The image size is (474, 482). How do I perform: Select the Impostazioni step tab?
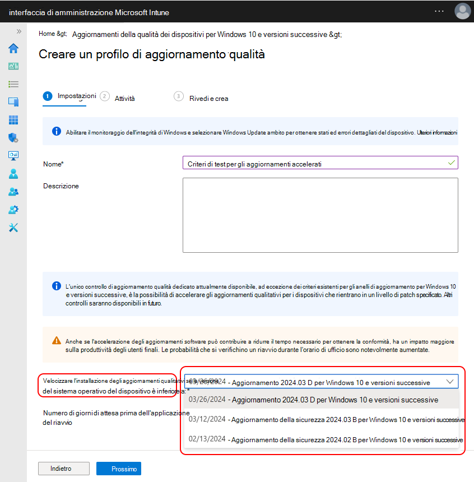[69, 96]
